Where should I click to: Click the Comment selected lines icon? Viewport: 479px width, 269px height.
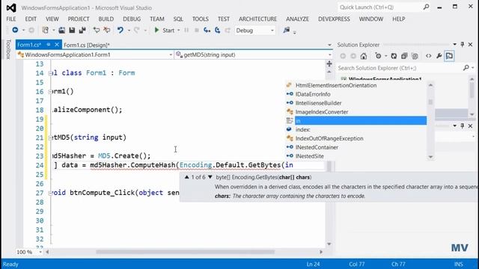point(97,30)
